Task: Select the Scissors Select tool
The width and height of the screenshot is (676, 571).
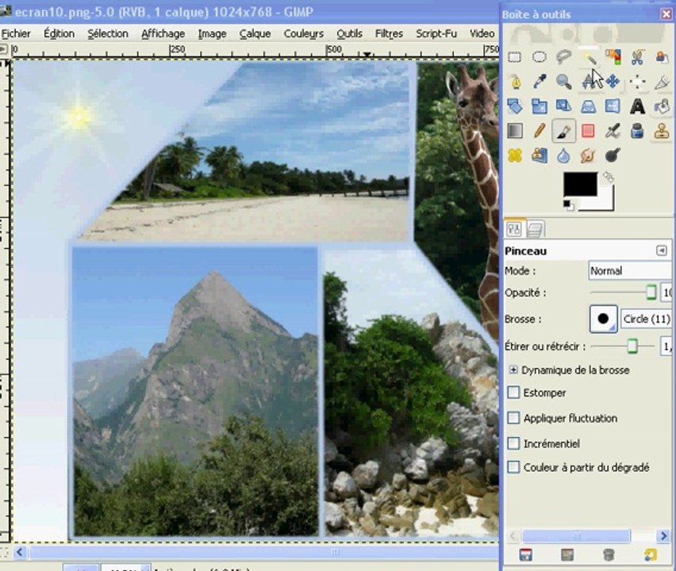Action: point(637,57)
